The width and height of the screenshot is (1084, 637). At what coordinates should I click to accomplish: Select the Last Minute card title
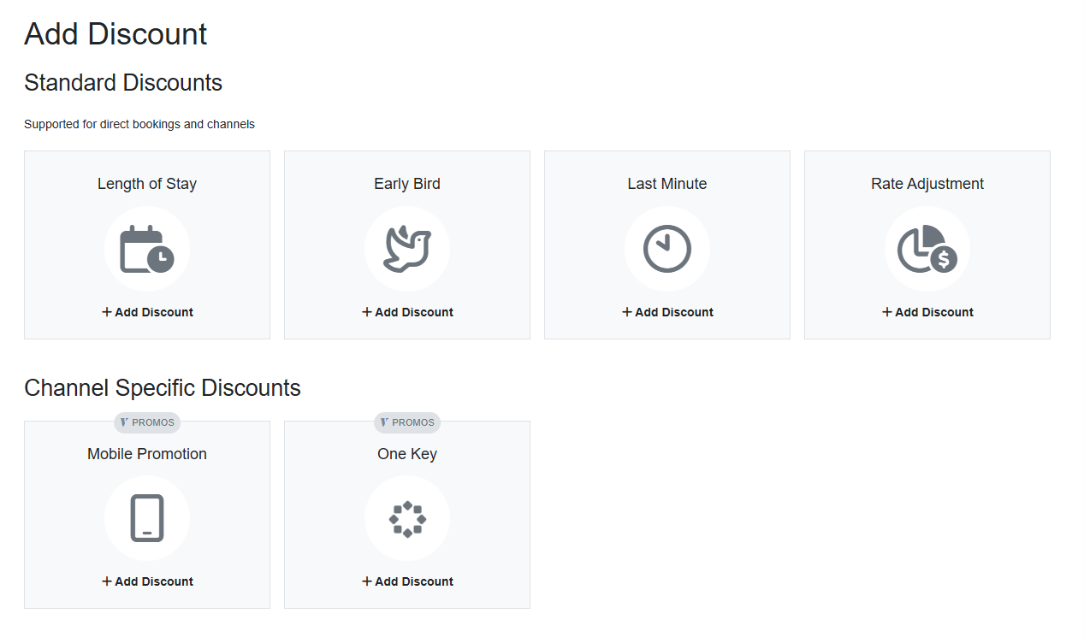pyautogui.click(x=667, y=184)
